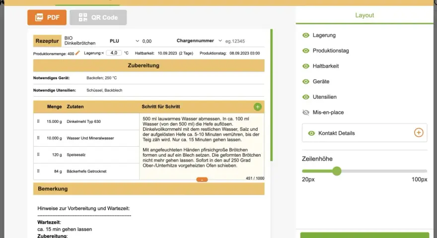The height and width of the screenshot is (238, 437).
Task: Click the ingredient Bäckerhefe Getrocknet
Action: pos(86,171)
